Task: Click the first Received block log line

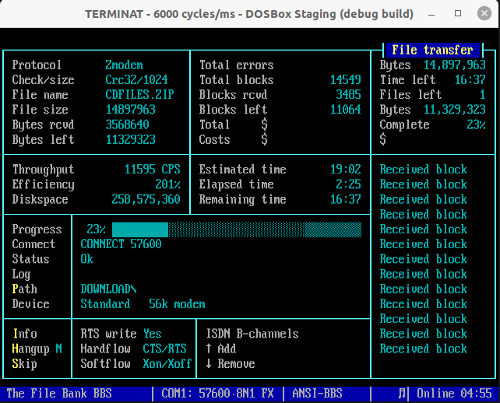Action: point(424,169)
